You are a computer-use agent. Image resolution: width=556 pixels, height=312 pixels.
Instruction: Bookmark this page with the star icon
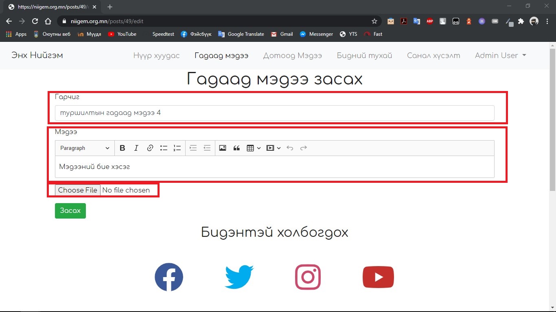[374, 21]
